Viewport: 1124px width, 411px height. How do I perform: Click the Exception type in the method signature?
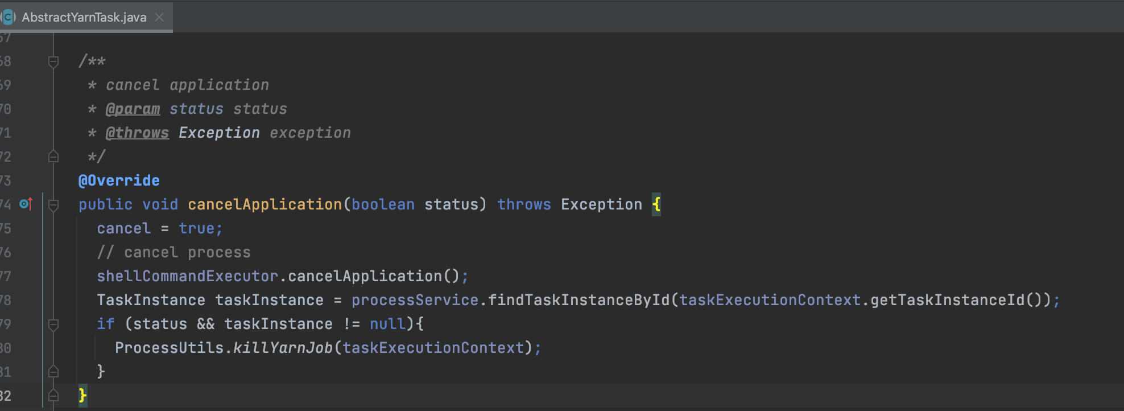[601, 204]
